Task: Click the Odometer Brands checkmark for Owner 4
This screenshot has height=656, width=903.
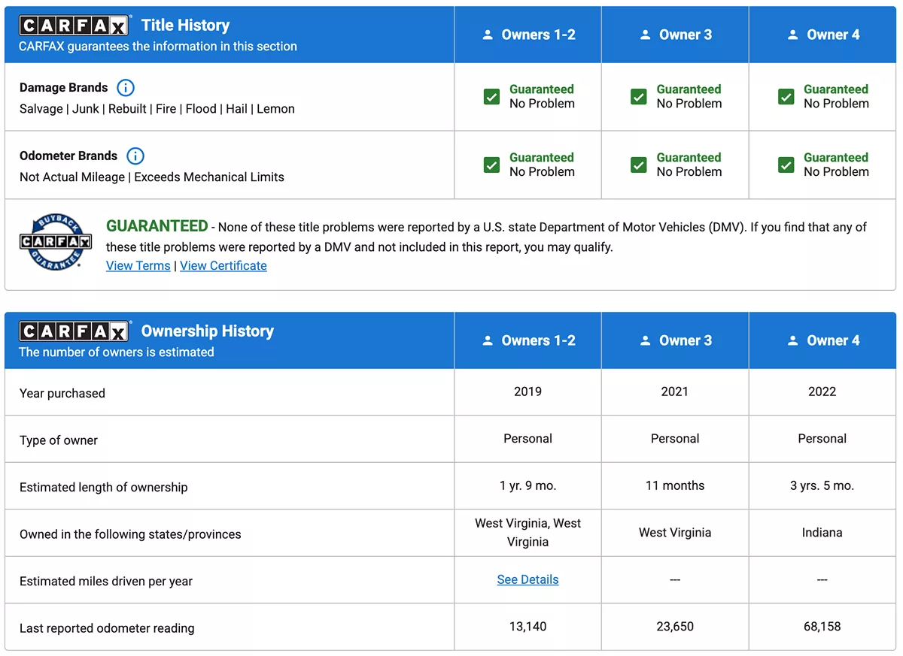Action: (786, 165)
